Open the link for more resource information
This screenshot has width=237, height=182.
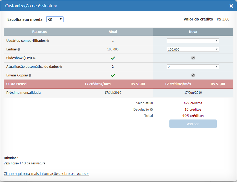pyautogui.click(x=46, y=174)
